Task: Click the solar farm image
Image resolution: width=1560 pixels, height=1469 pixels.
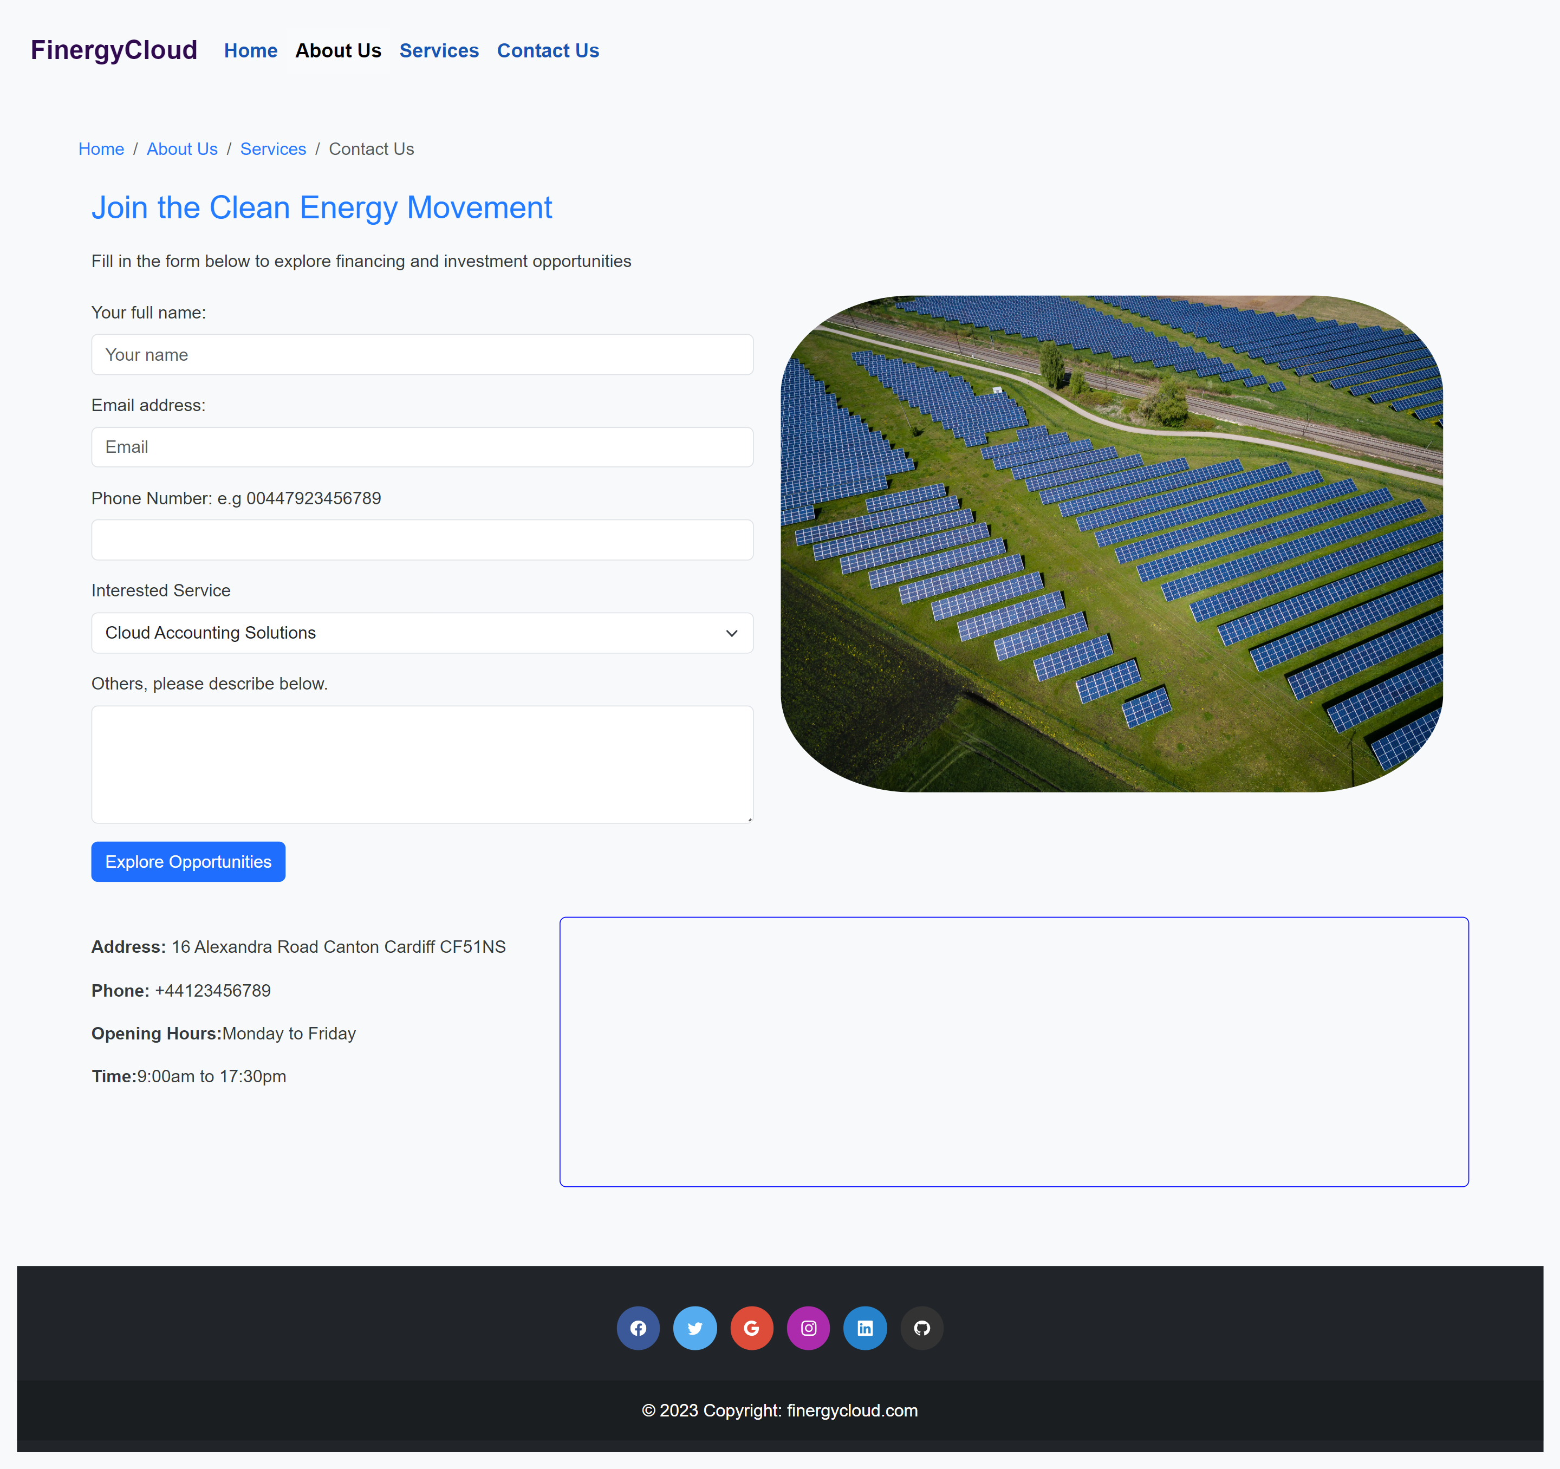Action: (x=1111, y=543)
